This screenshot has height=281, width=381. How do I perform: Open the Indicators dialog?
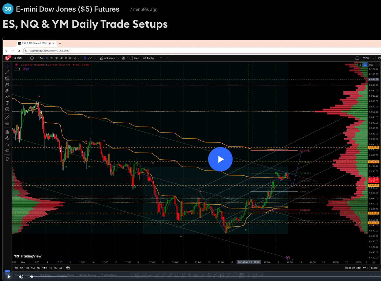pyautogui.click(x=107, y=58)
